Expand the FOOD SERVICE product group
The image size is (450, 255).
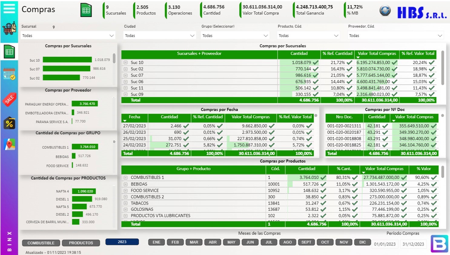tap(125, 190)
